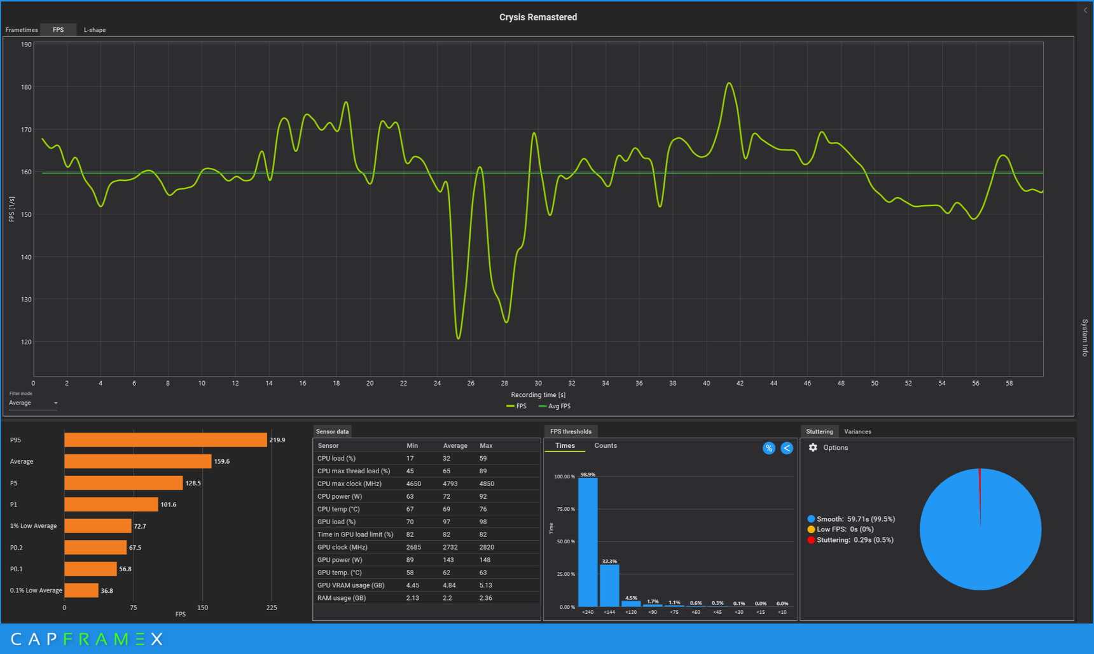Click the Sensor column header
The height and width of the screenshot is (654, 1094).
click(328, 446)
